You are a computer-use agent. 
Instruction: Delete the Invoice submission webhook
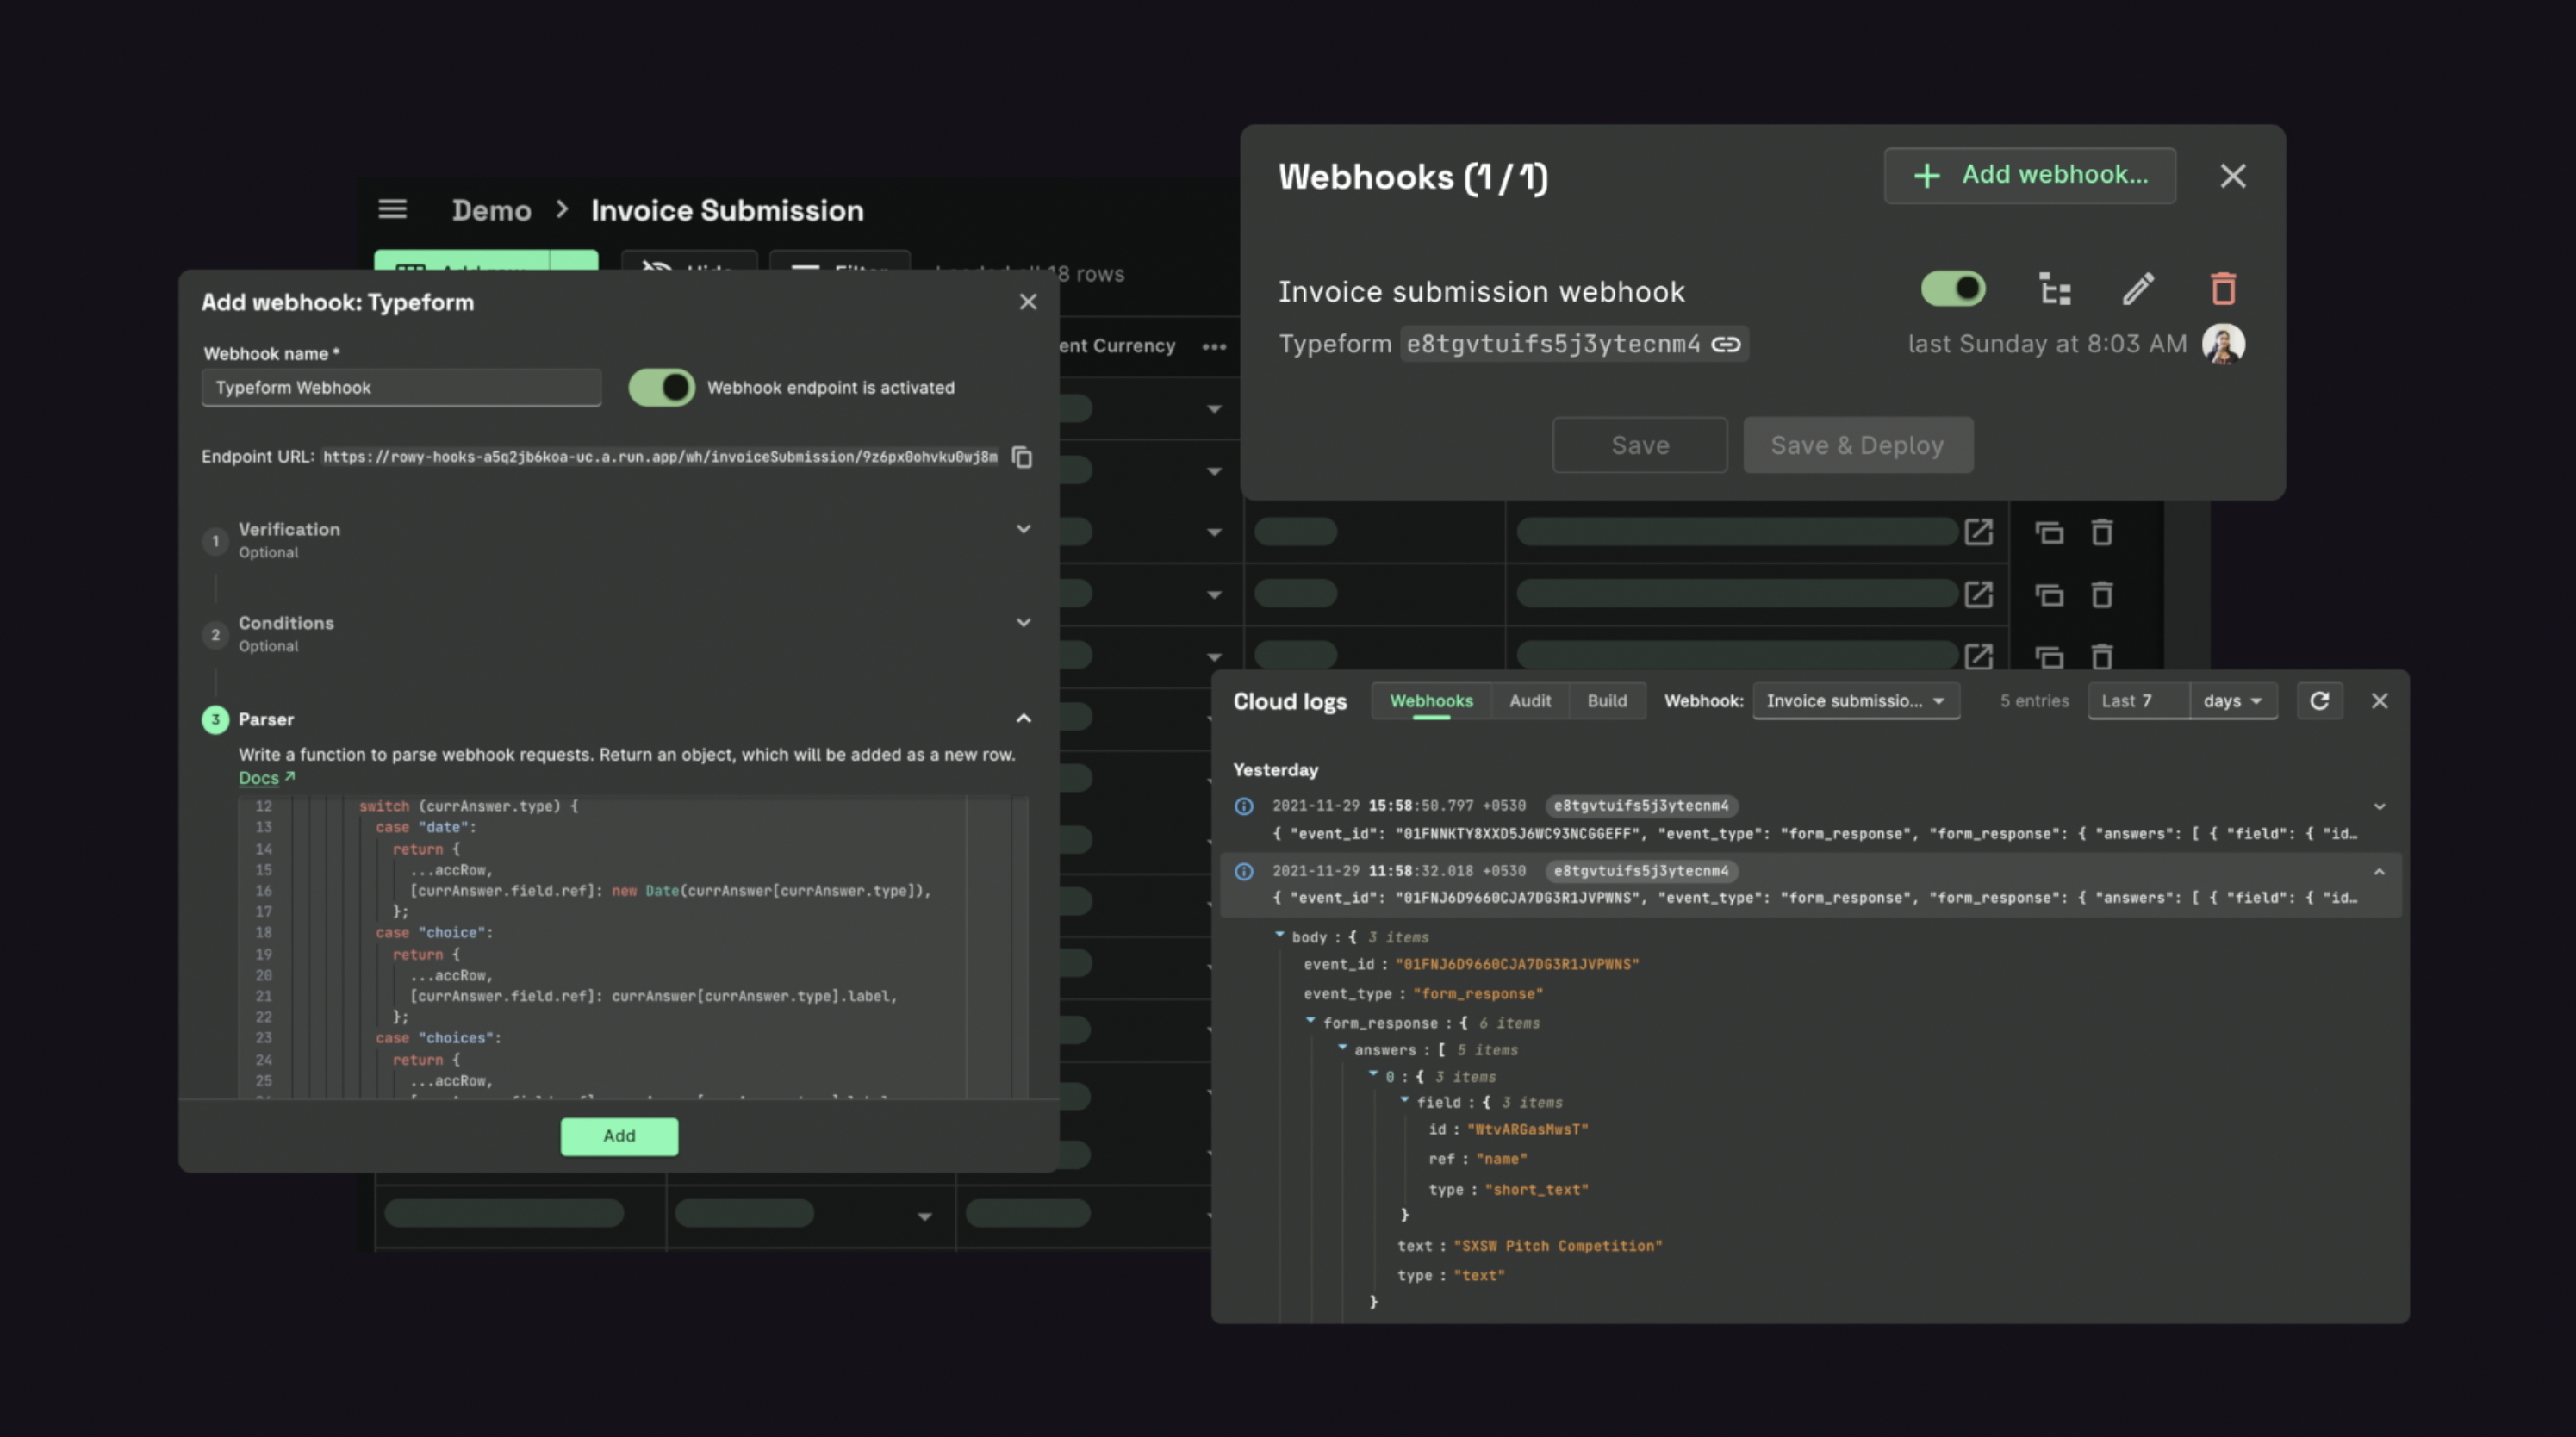pyautogui.click(x=2222, y=290)
